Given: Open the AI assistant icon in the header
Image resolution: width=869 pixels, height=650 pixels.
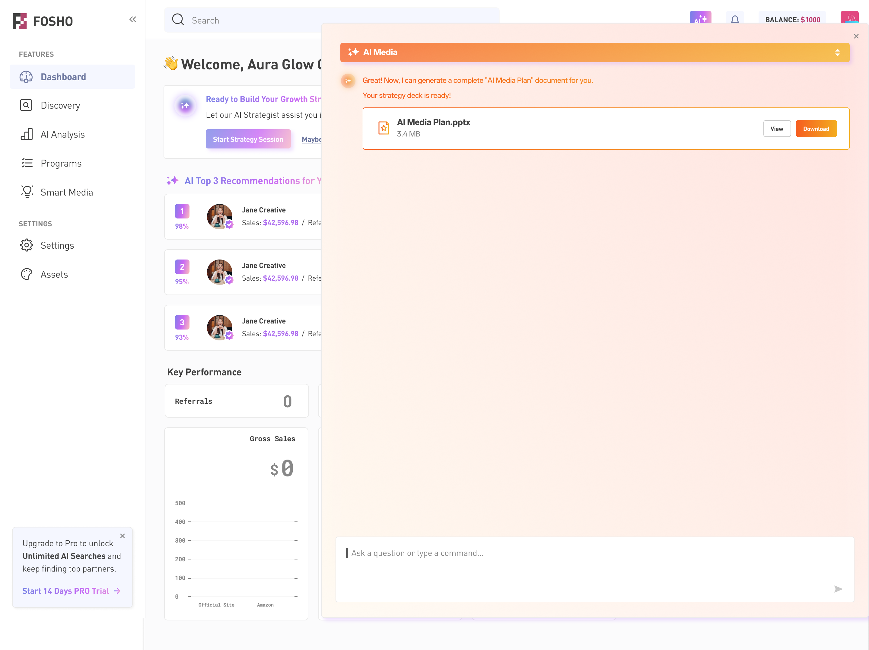Looking at the screenshot, I should (700, 17).
